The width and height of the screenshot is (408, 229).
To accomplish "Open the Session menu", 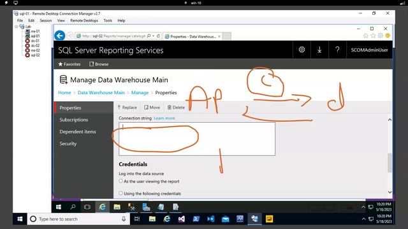I will tap(45, 20).
